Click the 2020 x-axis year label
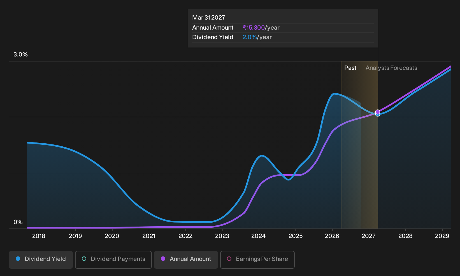Image resolution: width=460 pixels, height=276 pixels. point(112,236)
